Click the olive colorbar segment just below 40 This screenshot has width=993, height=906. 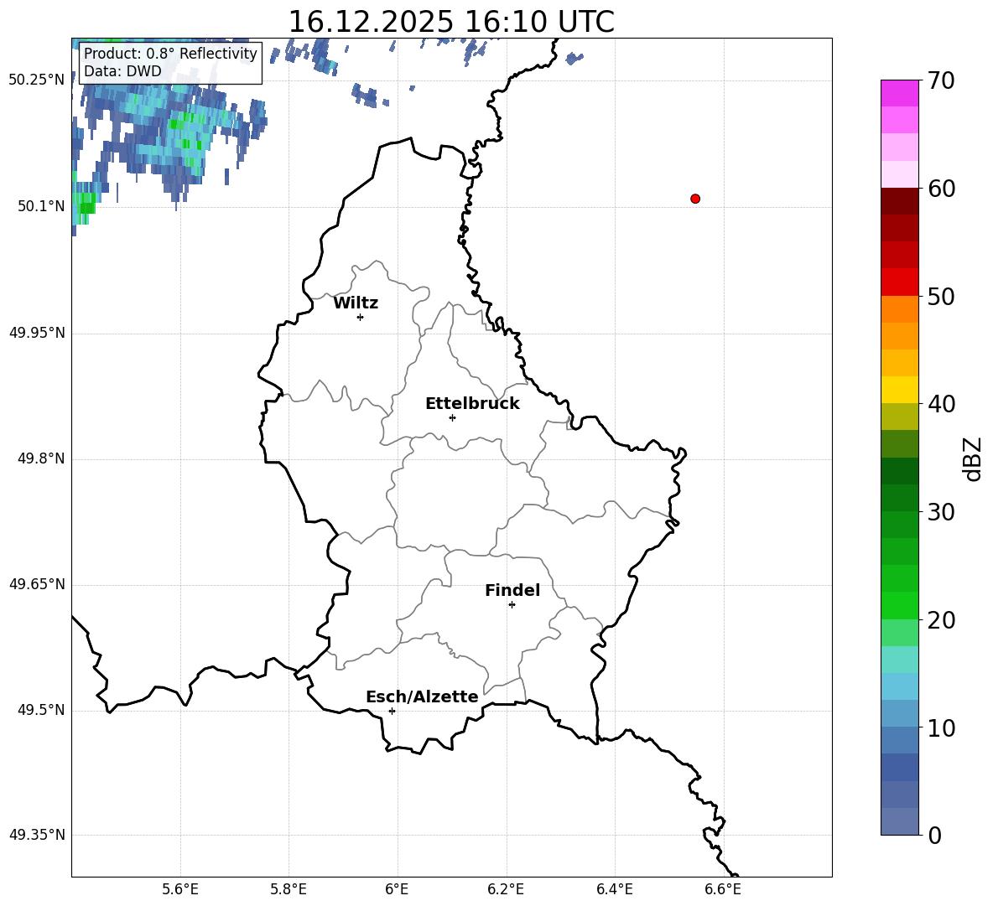[899, 417]
